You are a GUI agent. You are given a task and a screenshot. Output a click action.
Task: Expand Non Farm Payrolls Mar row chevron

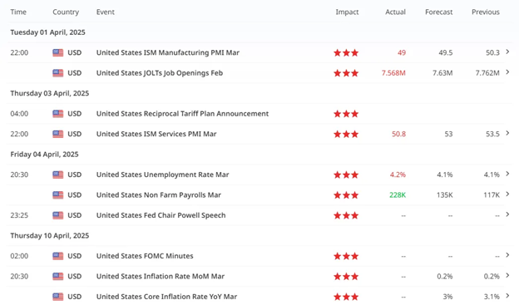point(507,194)
